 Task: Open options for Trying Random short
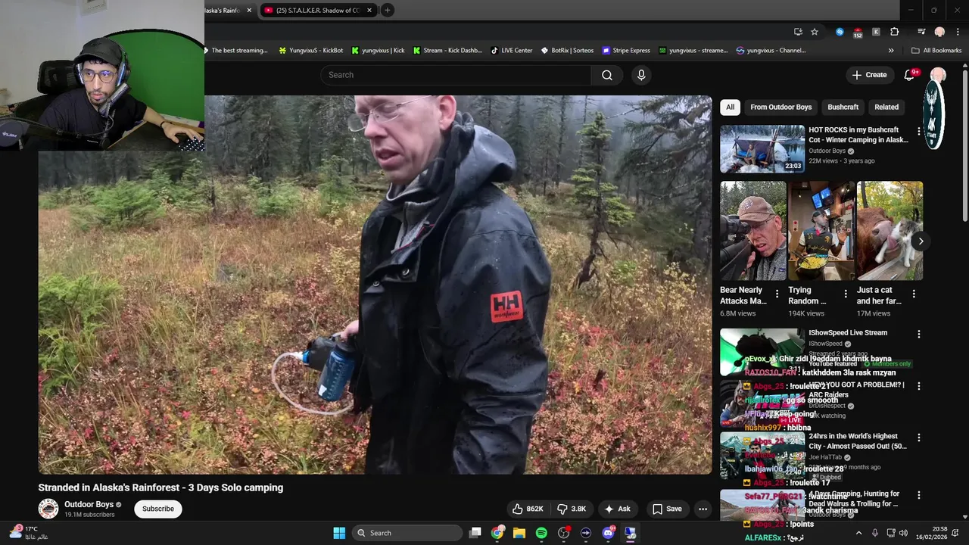(846, 294)
